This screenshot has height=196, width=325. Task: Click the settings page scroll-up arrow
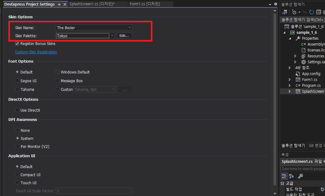(275, 10)
